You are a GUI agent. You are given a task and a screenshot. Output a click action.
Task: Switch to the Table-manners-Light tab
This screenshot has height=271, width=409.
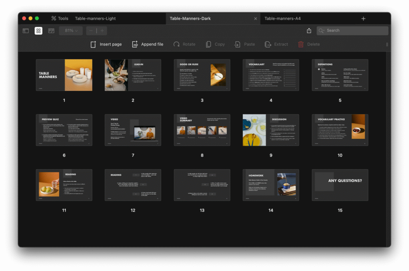[x=95, y=18]
